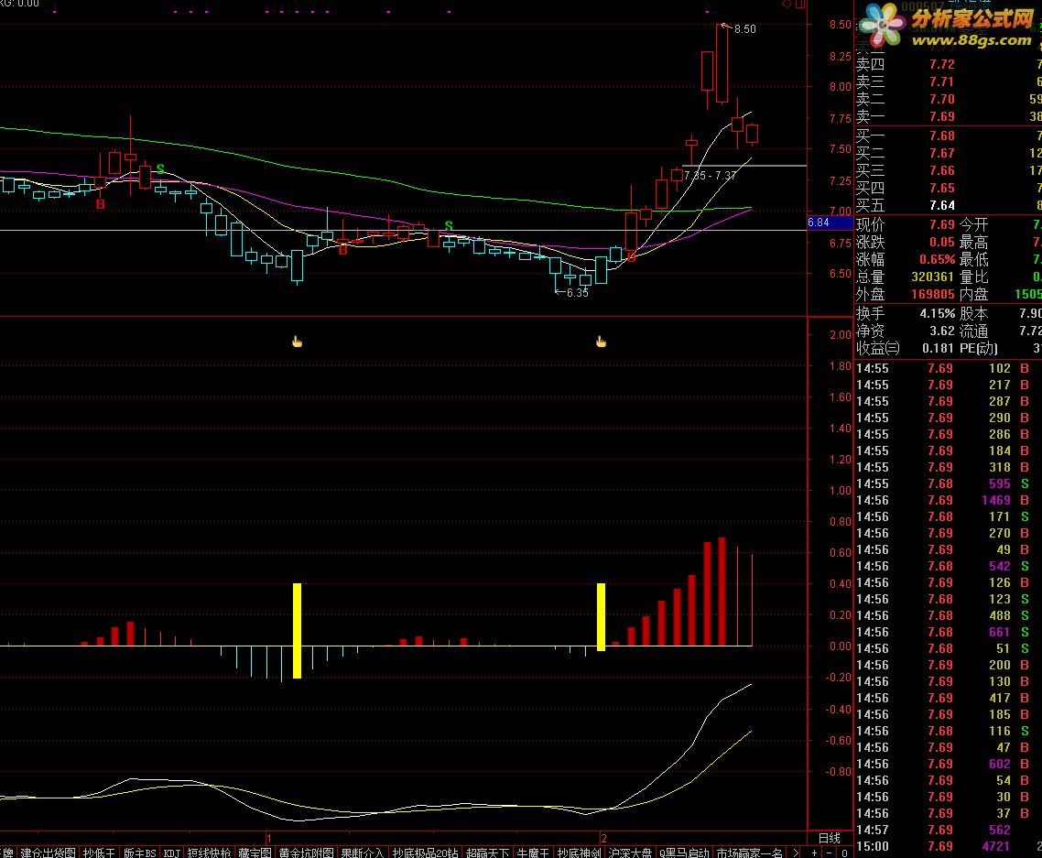The image size is (1042, 858).
Task: Click the middle red B buy marker
Action: pyautogui.click(x=342, y=250)
